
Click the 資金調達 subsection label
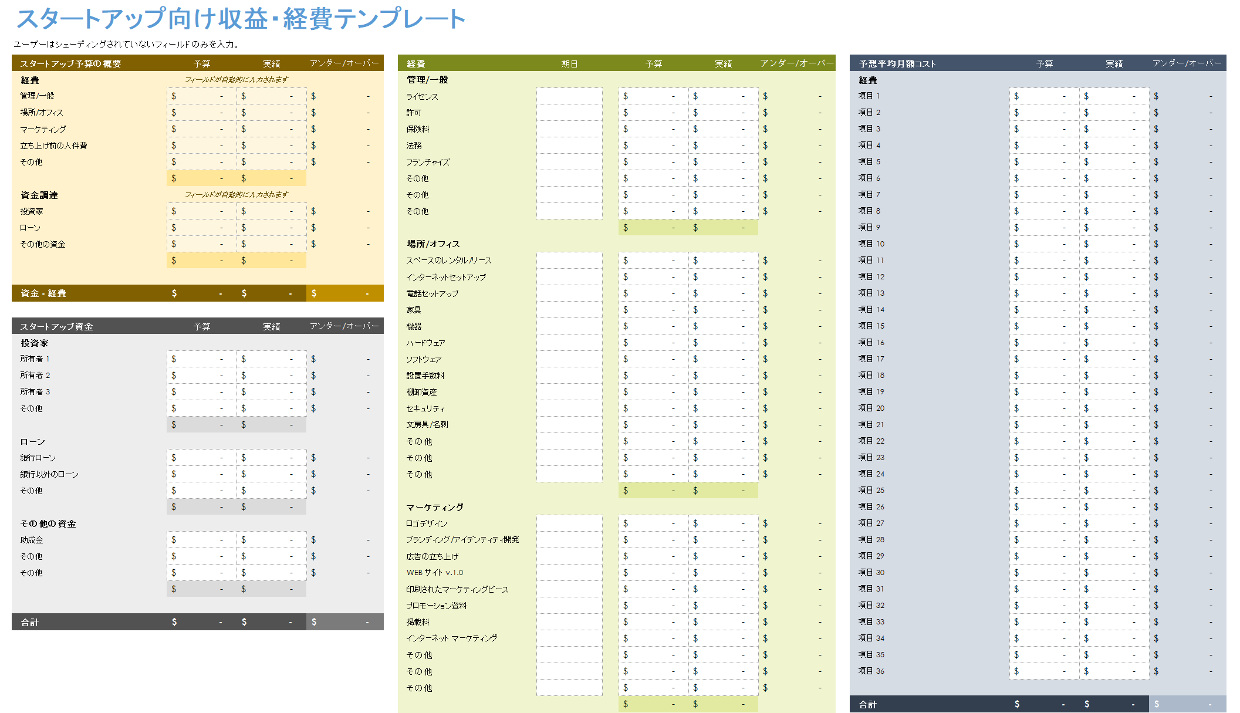39,195
